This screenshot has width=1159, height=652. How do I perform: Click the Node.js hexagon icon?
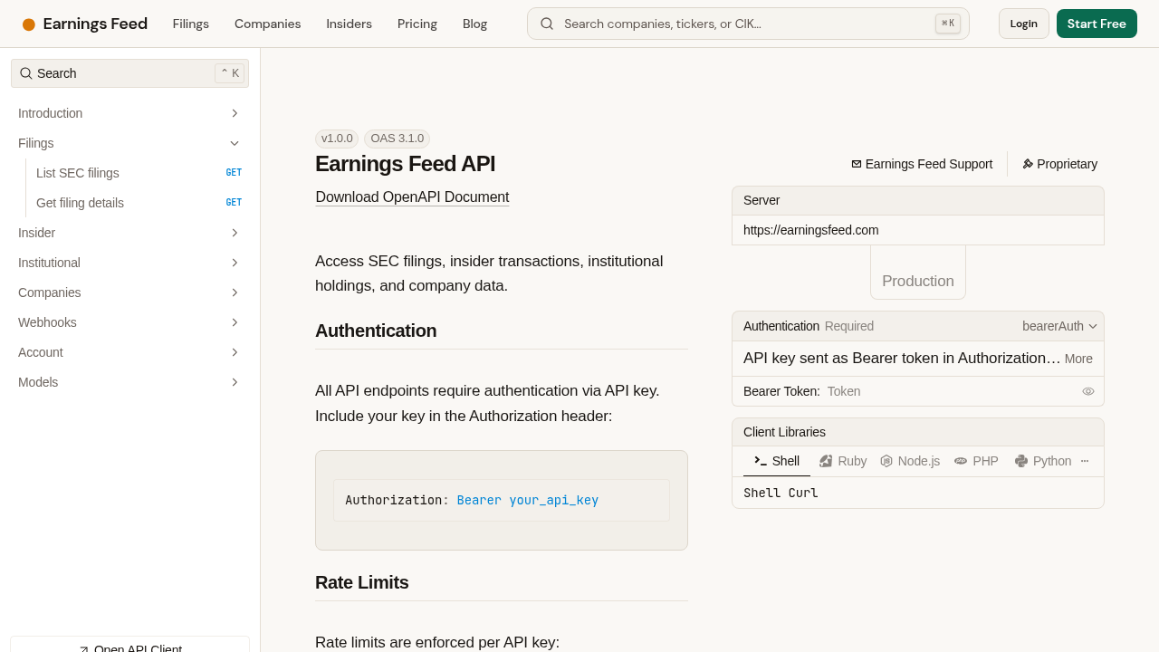[x=886, y=461]
